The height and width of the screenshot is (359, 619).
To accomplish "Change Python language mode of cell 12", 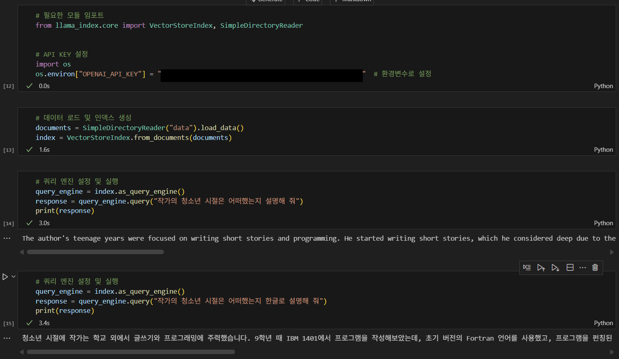I will coord(603,86).
